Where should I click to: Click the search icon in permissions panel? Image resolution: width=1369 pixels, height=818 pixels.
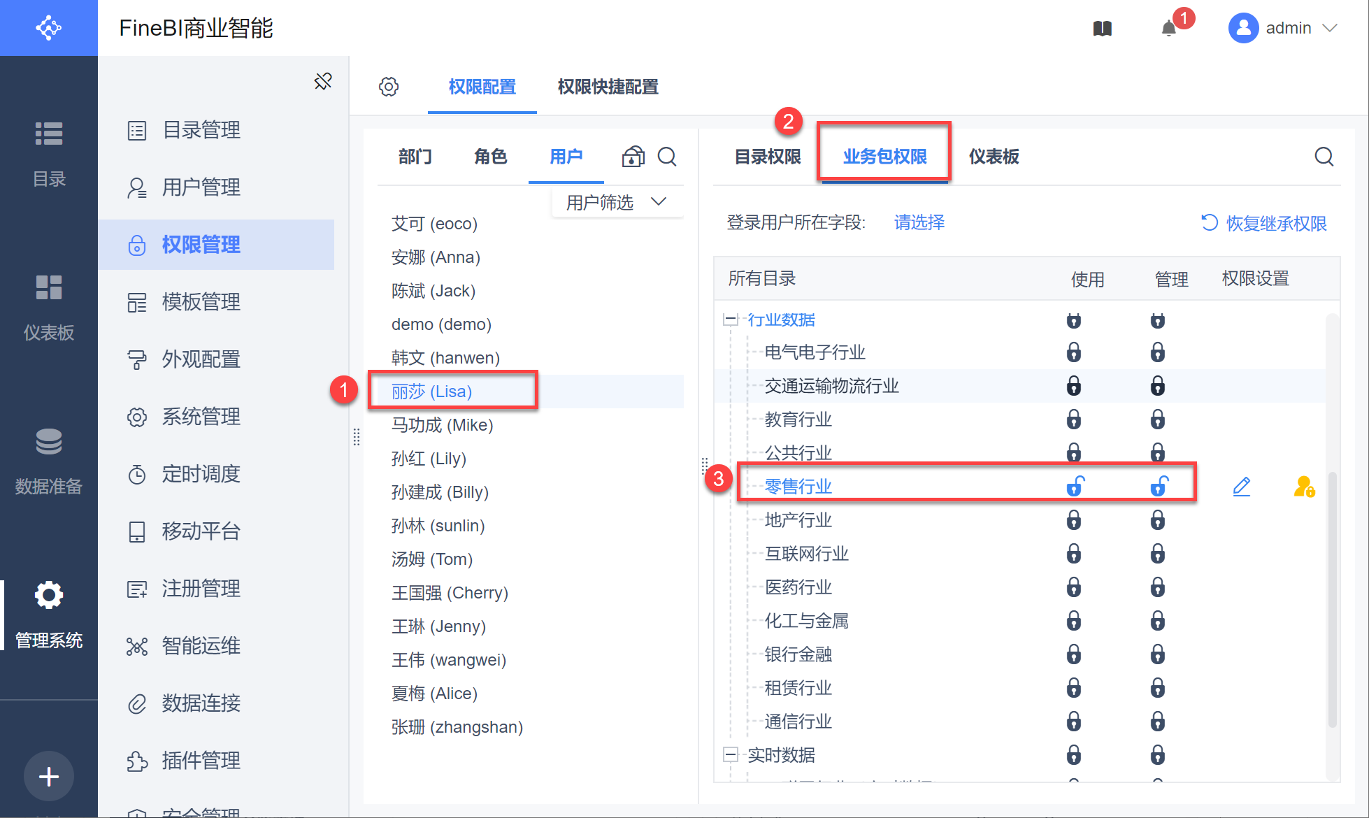click(x=1324, y=157)
